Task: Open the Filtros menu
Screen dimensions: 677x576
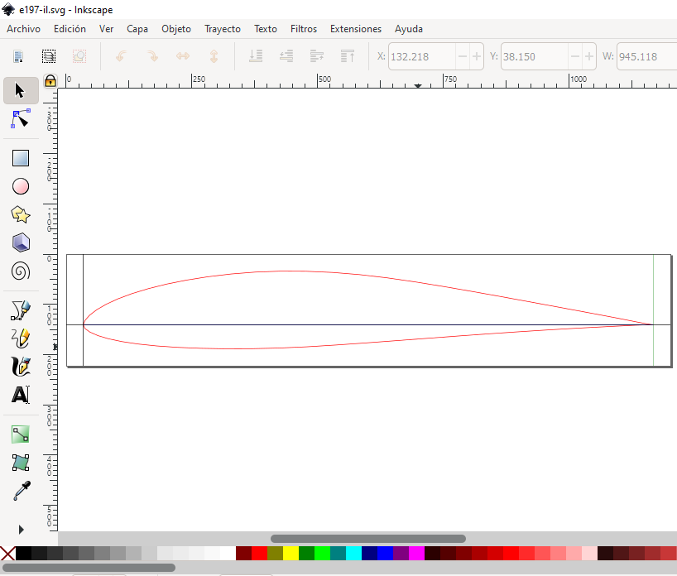Action: (x=304, y=29)
